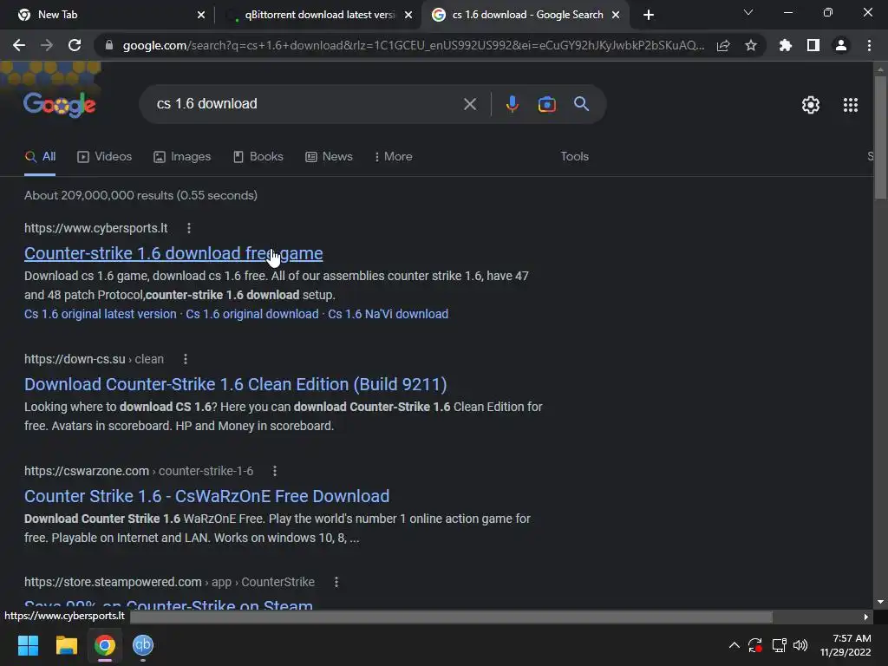Clear the search query with X
The height and width of the screenshot is (666, 888).
coord(470,104)
